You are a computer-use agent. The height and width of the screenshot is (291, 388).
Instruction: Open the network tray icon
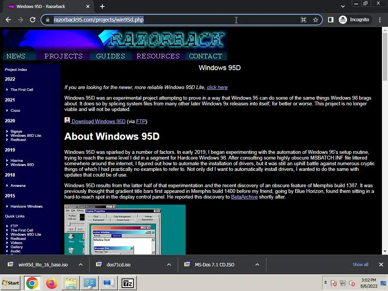tap(343, 283)
